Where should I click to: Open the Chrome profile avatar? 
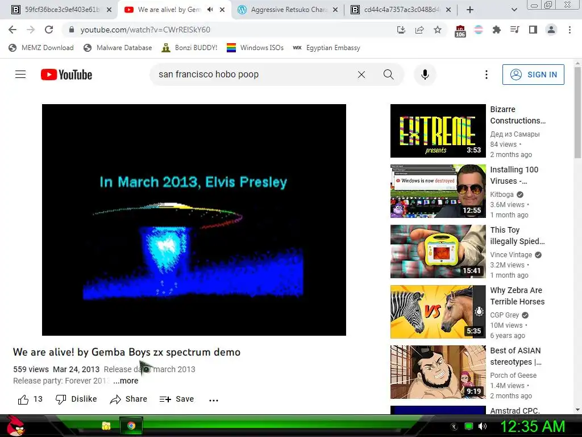[551, 30]
